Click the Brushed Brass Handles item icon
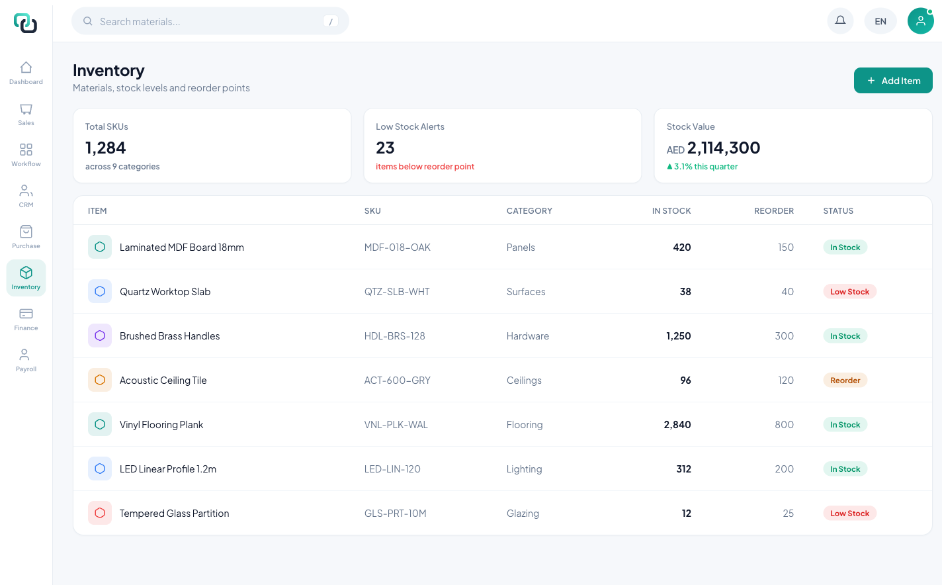942x585 pixels. 100,336
